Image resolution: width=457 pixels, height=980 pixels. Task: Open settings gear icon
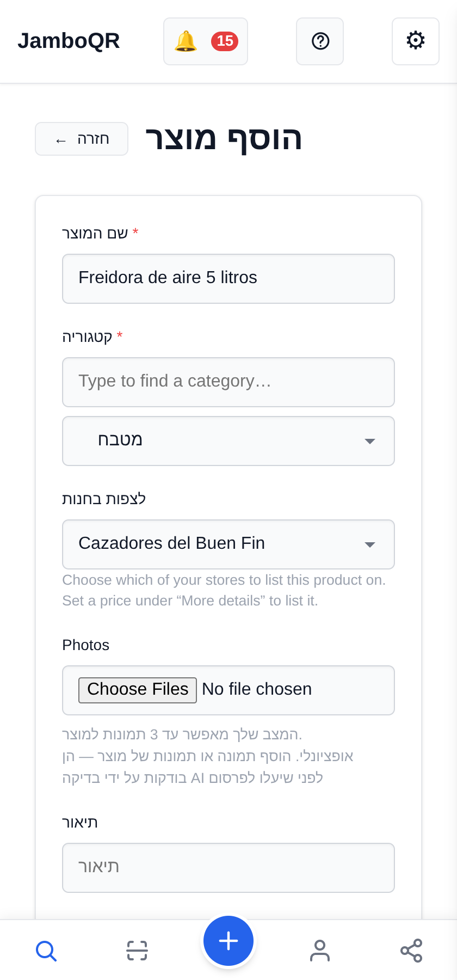[416, 41]
